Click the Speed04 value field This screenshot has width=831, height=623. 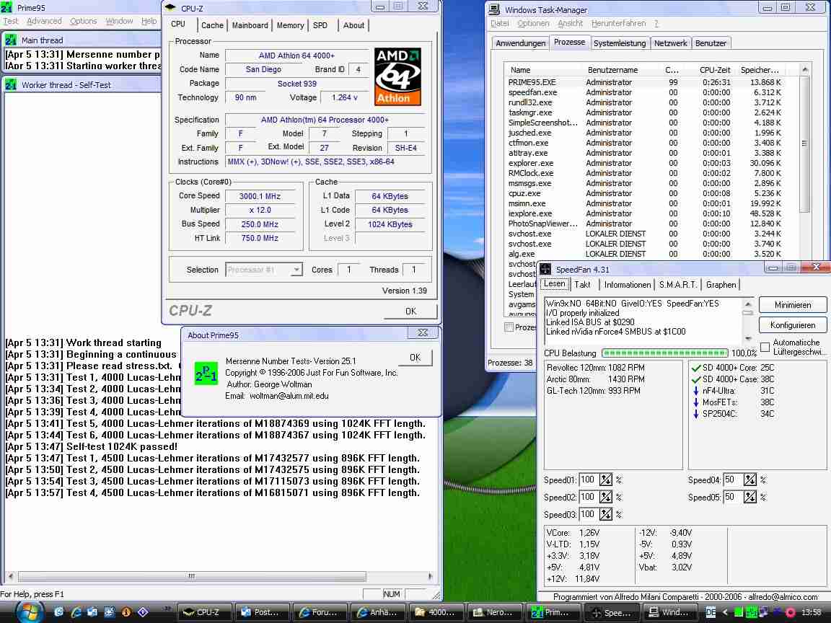[732, 480]
